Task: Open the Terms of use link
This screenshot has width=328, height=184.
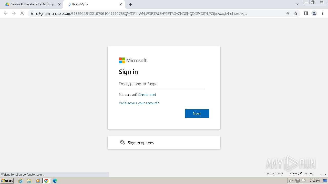Action: [x=274, y=173]
